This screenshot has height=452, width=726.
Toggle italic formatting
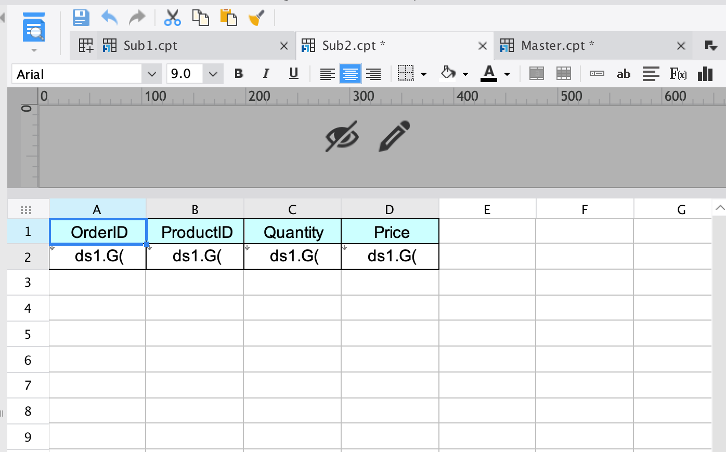coord(266,74)
